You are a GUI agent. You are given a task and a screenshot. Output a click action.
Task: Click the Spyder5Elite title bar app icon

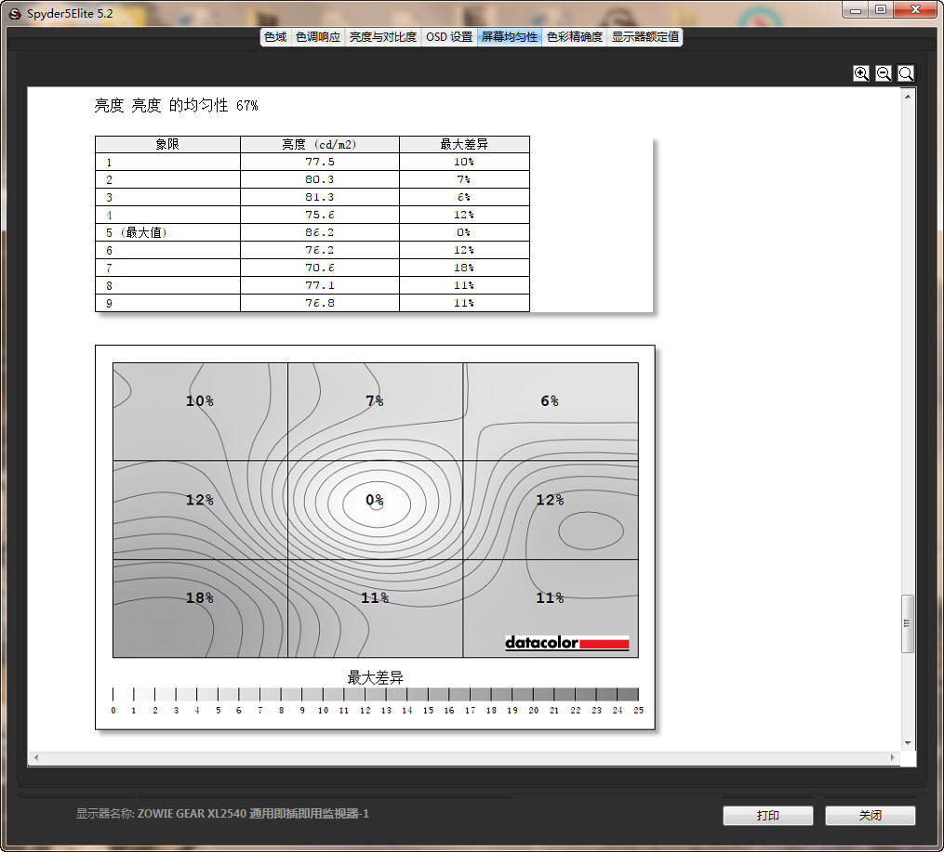[x=14, y=13]
